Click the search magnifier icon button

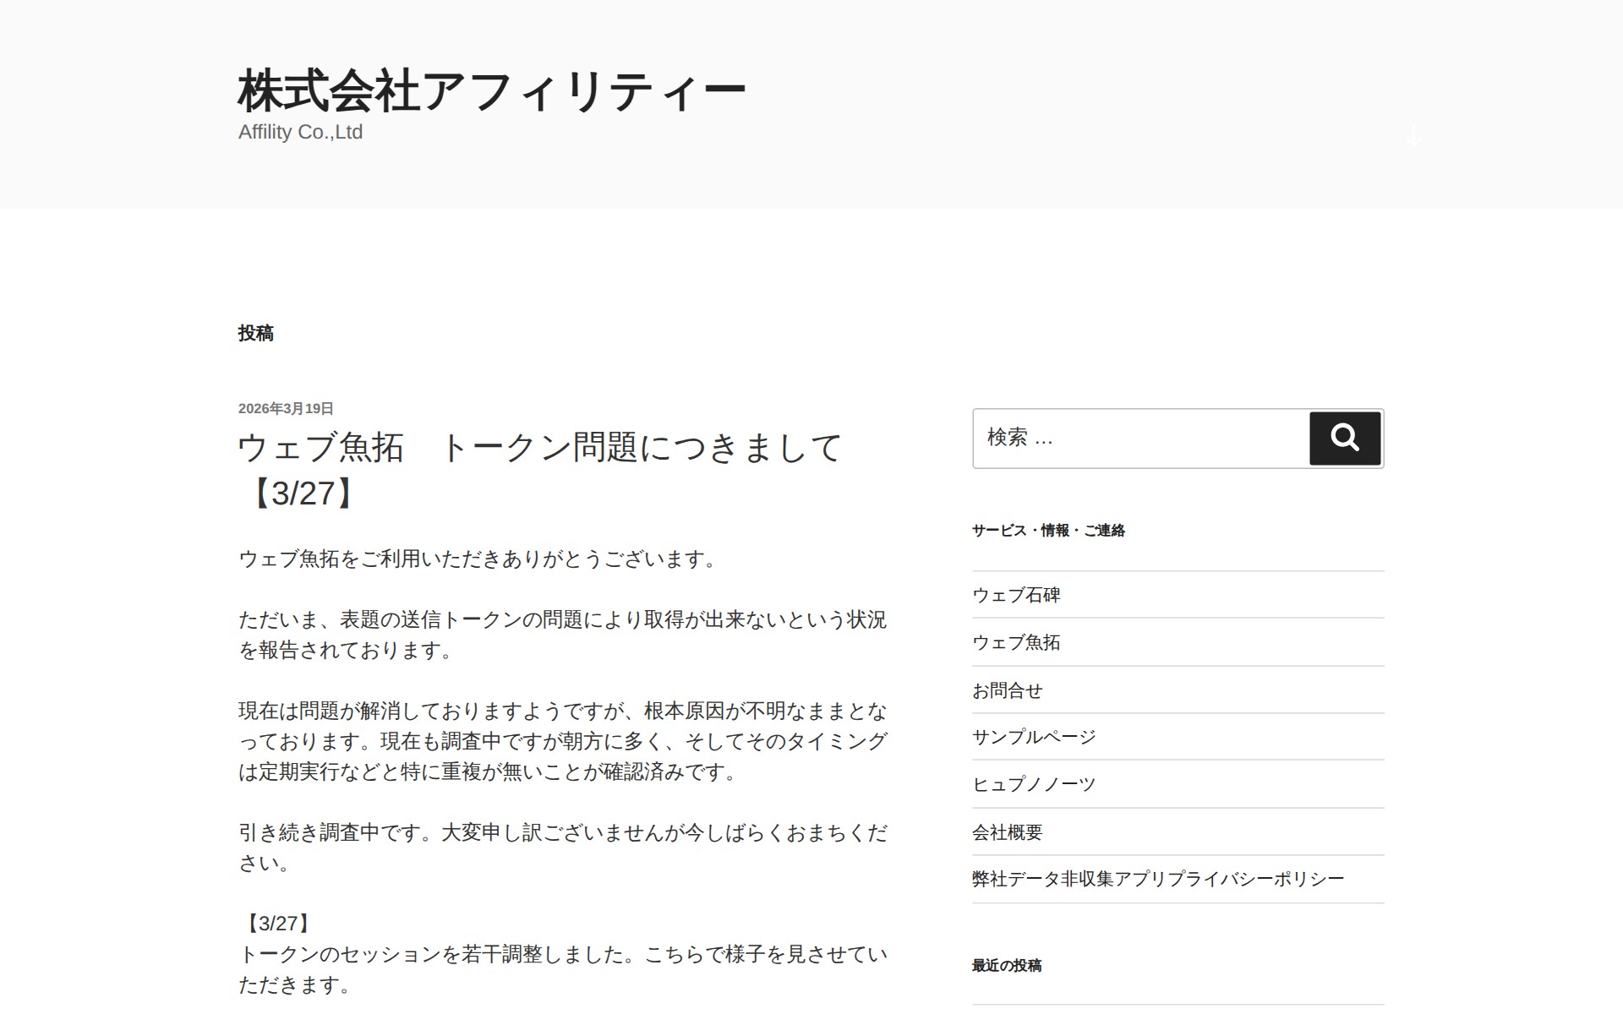pyautogui.click(x=1344, y=438)
